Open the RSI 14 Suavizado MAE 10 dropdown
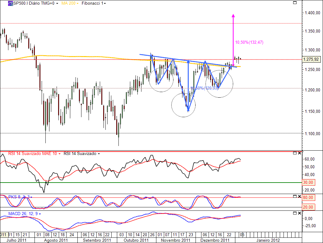Image resolution: width=323 pixels, height=243 pixels. 59,154
